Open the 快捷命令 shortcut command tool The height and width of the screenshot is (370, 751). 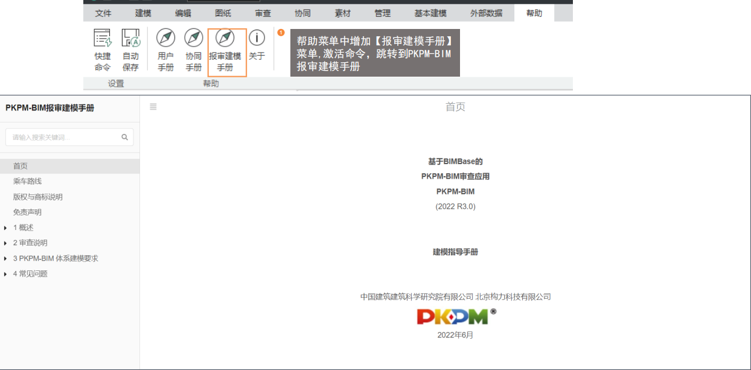(103, 50)
